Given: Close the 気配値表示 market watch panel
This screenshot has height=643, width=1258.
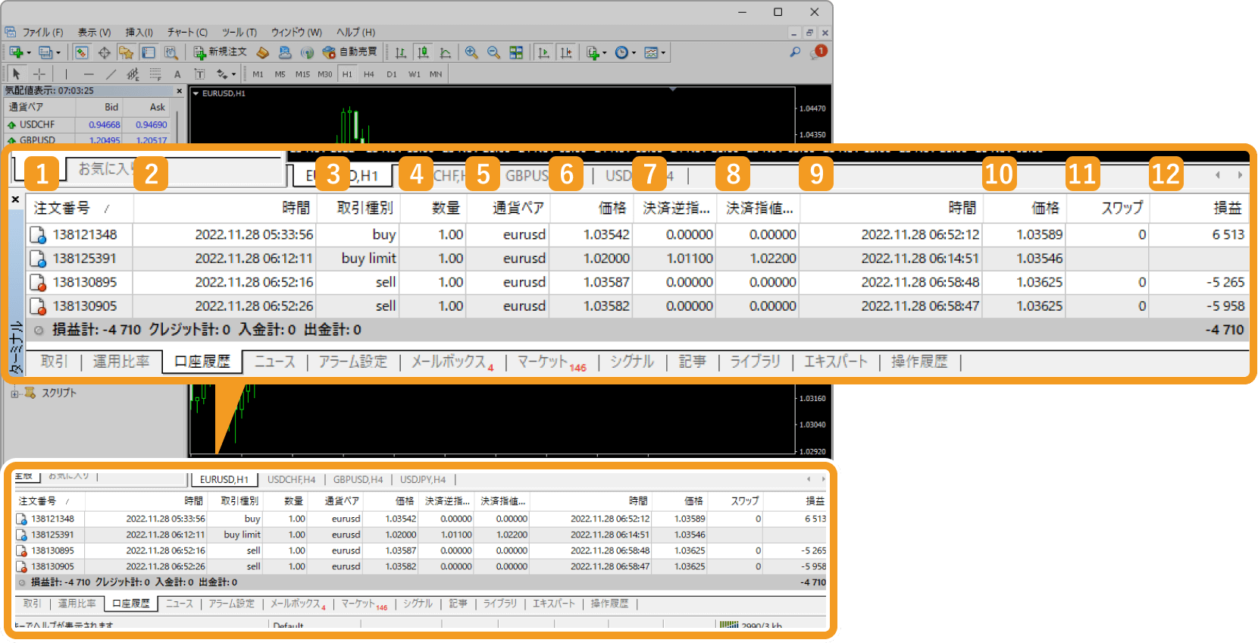Looking at the screenshot, I should 180,91.
